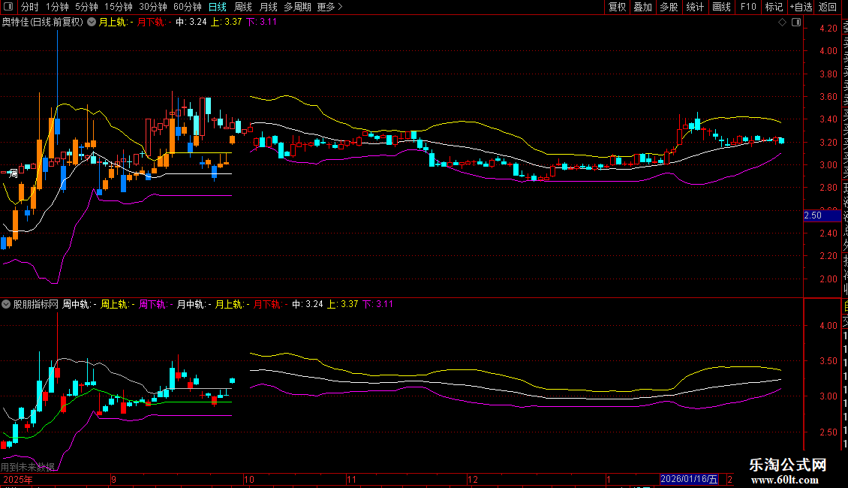The width and height of the screenshot is (848, 488).
Task: Click month 12 marker on time axis
Action: tap(473, 479)
